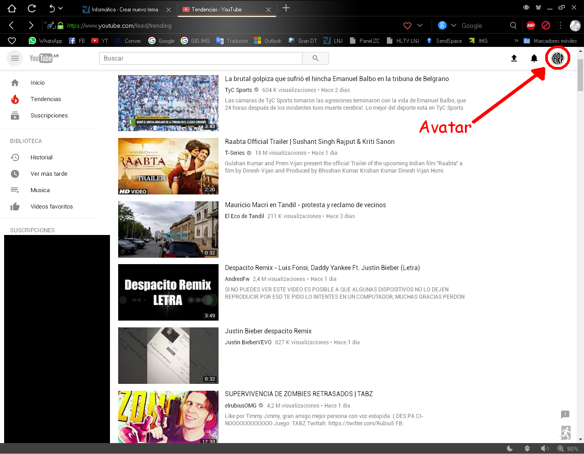
Task: Open the YT bookmark
Action: coord(99,41)
